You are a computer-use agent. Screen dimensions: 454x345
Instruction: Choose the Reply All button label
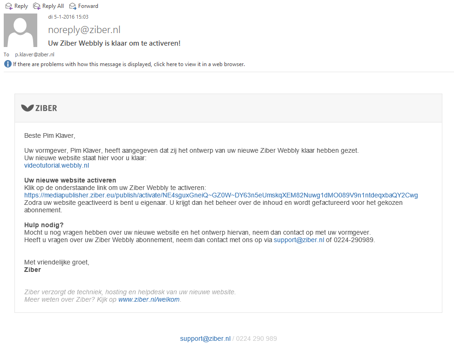53,6
